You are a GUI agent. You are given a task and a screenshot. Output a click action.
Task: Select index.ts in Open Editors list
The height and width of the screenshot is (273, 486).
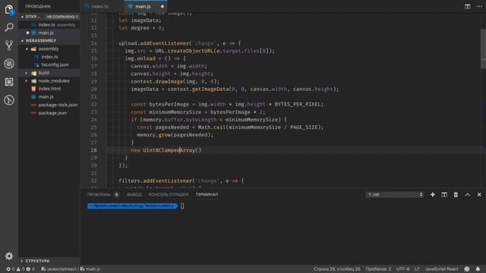click(x=49, y=25)
